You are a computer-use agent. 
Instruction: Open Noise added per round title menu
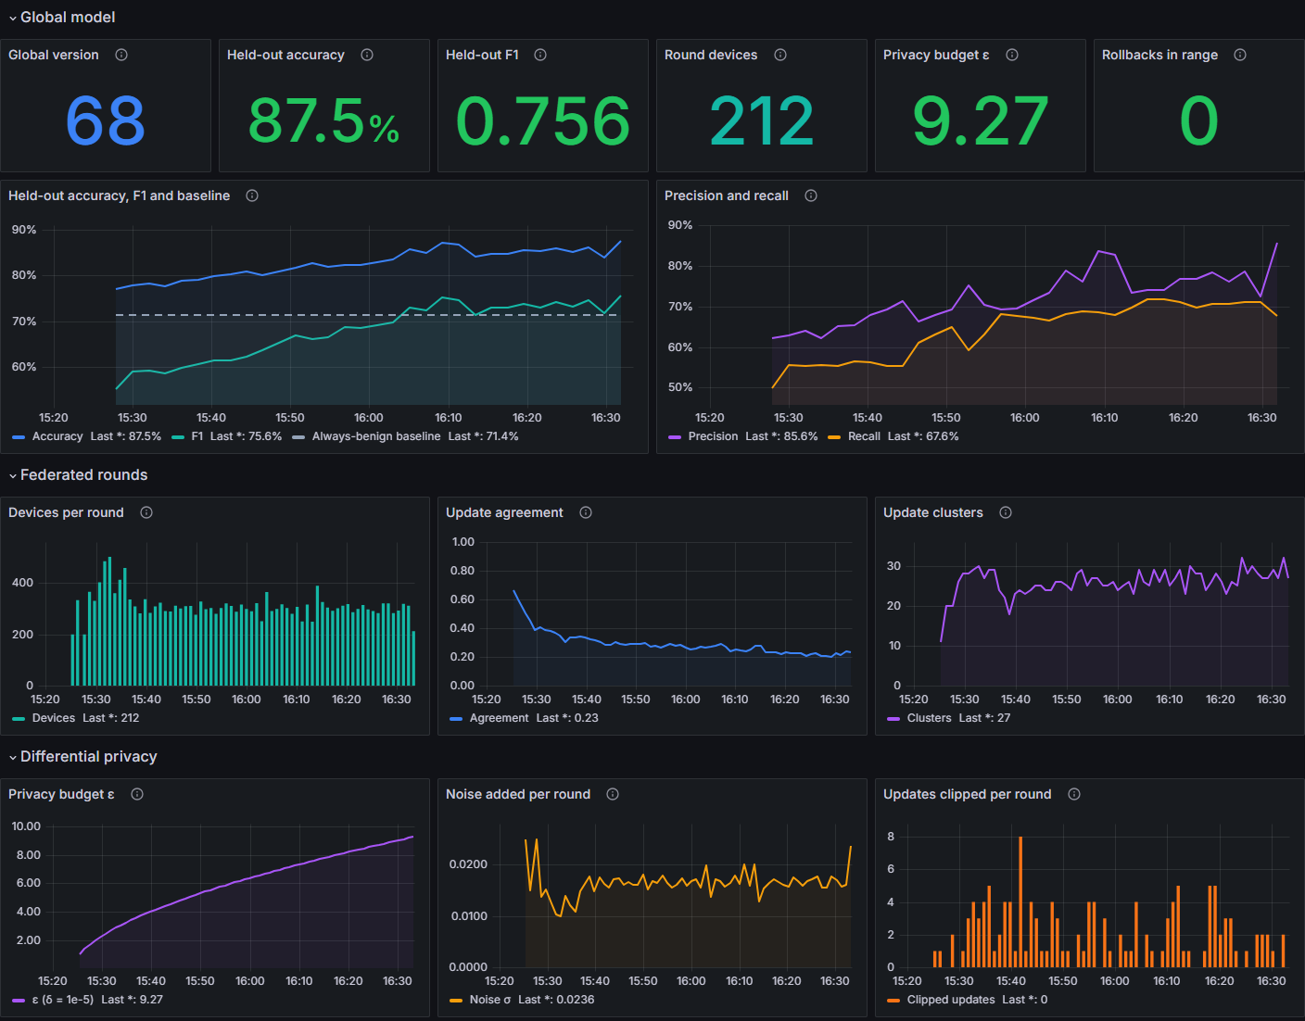pos(518,794)
